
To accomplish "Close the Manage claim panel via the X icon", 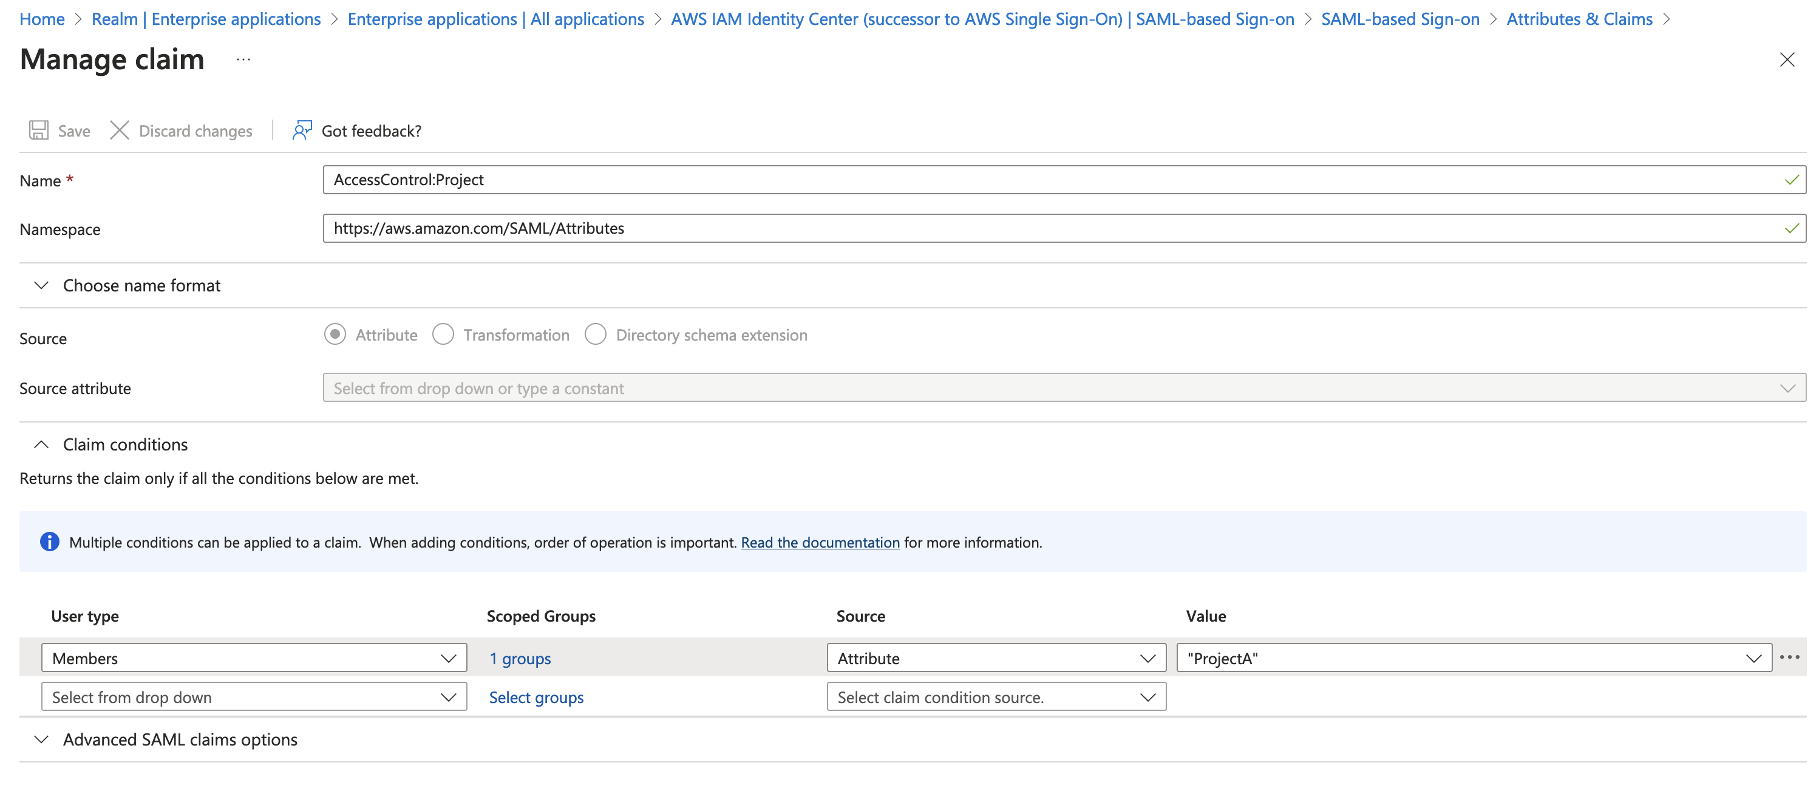I will click(x=1787, y=59).
